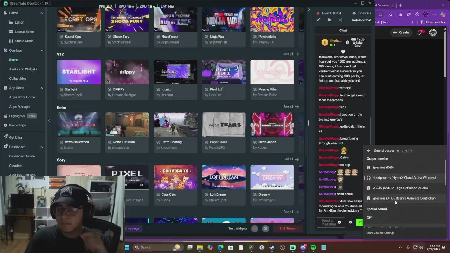Viewport: 450px width, 253px height.
Task: Click the taskbar microphone tray icon
Action: click(x=408, y=247)
